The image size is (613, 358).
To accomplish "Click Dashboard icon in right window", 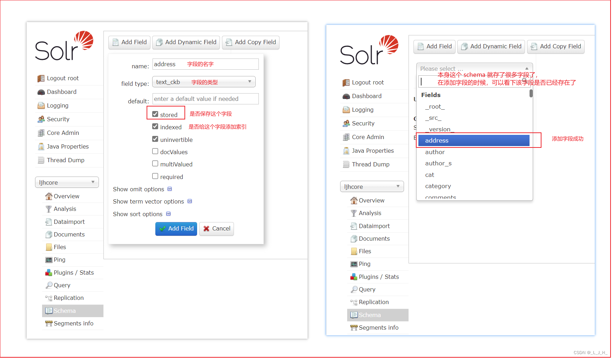I will tap(346, 96).
